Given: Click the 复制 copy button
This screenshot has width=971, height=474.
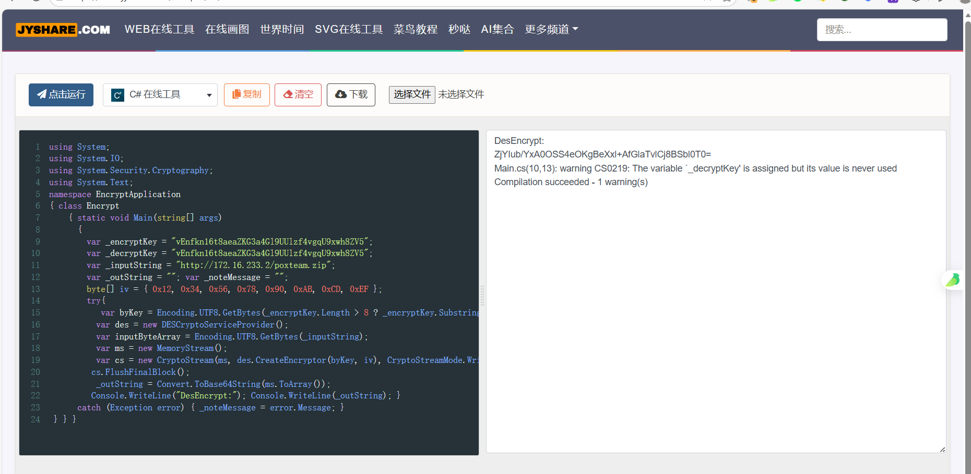Looking at the screenshot, I should pos(246,94).
